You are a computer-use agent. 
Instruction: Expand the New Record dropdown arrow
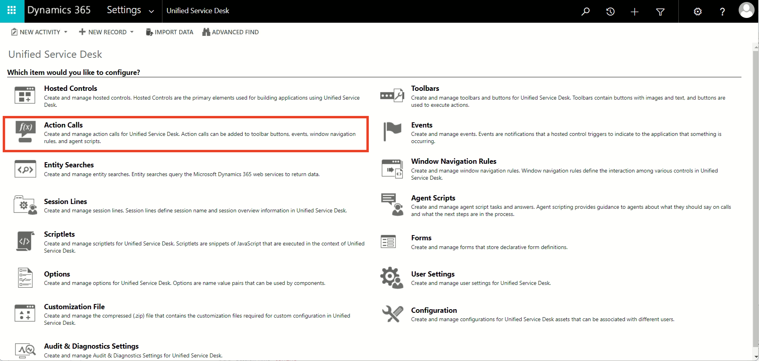pyautogui.click(x=132, y=32)
